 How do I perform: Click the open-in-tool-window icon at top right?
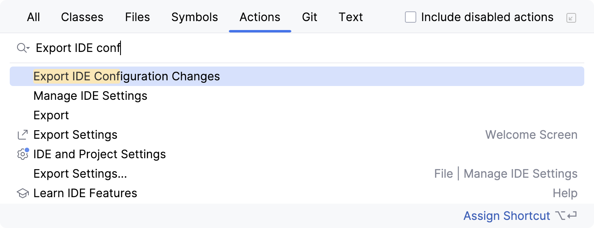tap(571, 17)
